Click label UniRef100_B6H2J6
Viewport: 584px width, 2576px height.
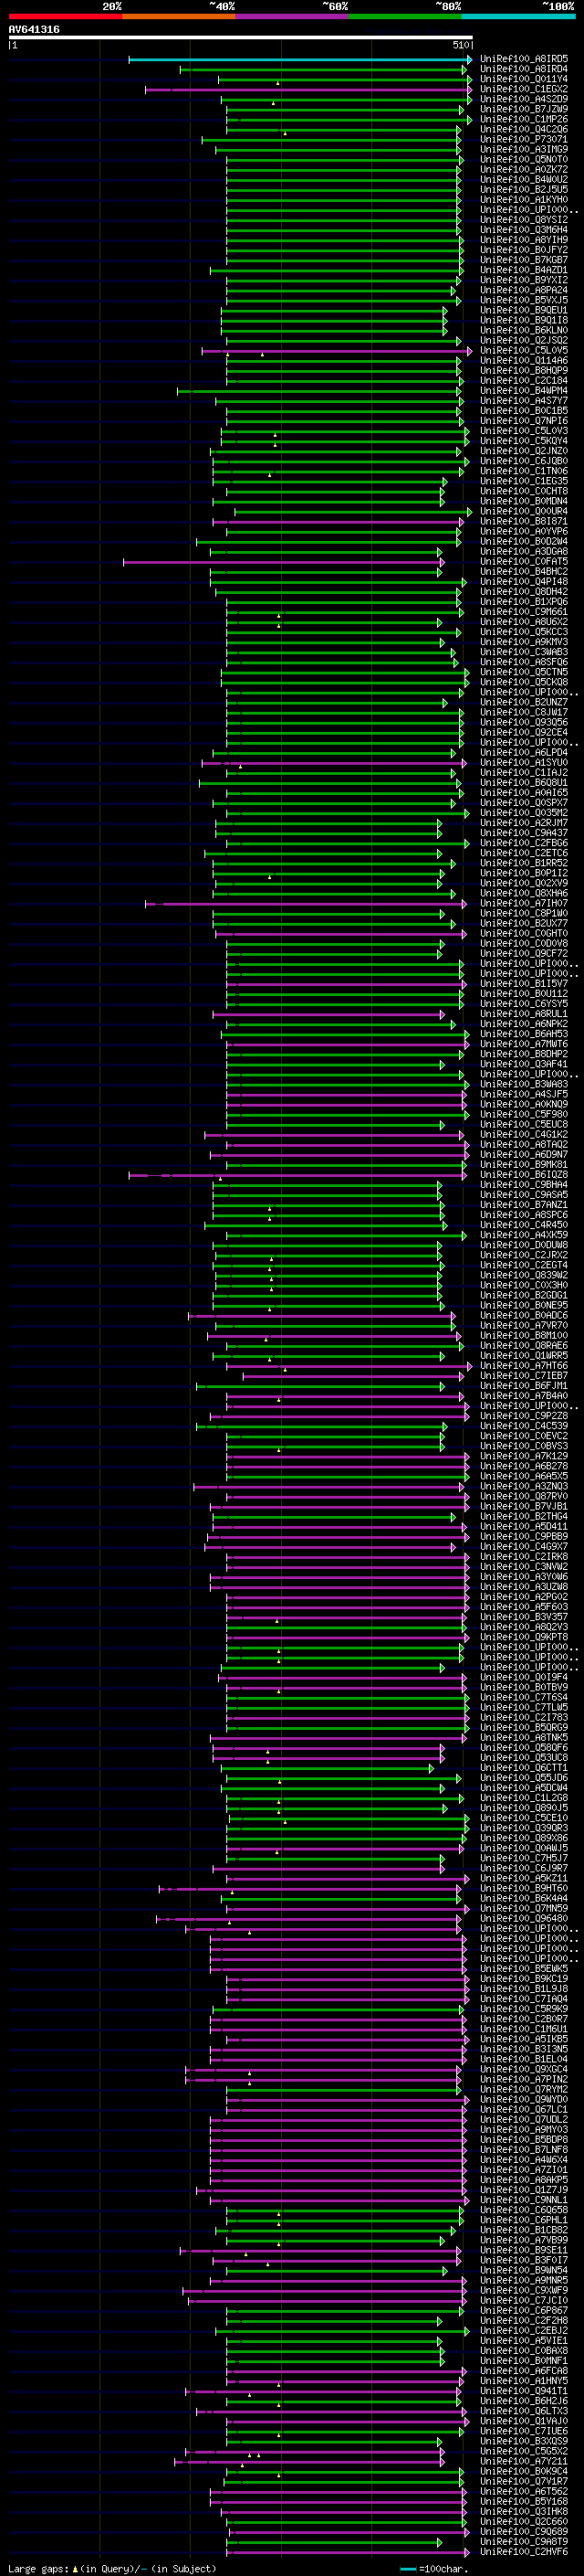[524, 2400]
